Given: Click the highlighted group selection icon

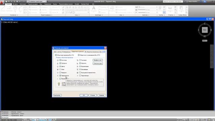Looking at the screenshot, I should (164, 12).
